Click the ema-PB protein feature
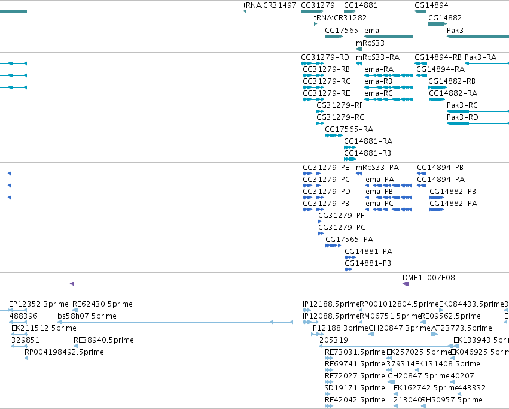The height and width of the screenshot is (409, 509). [389, 198]
